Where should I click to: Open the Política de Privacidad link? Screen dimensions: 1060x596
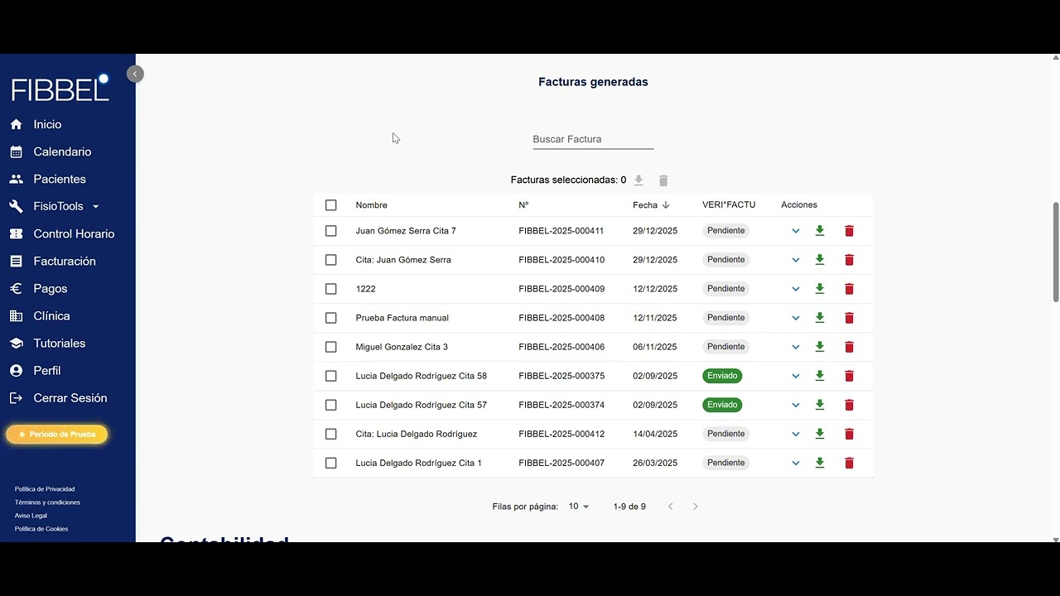tap(45, 489)
